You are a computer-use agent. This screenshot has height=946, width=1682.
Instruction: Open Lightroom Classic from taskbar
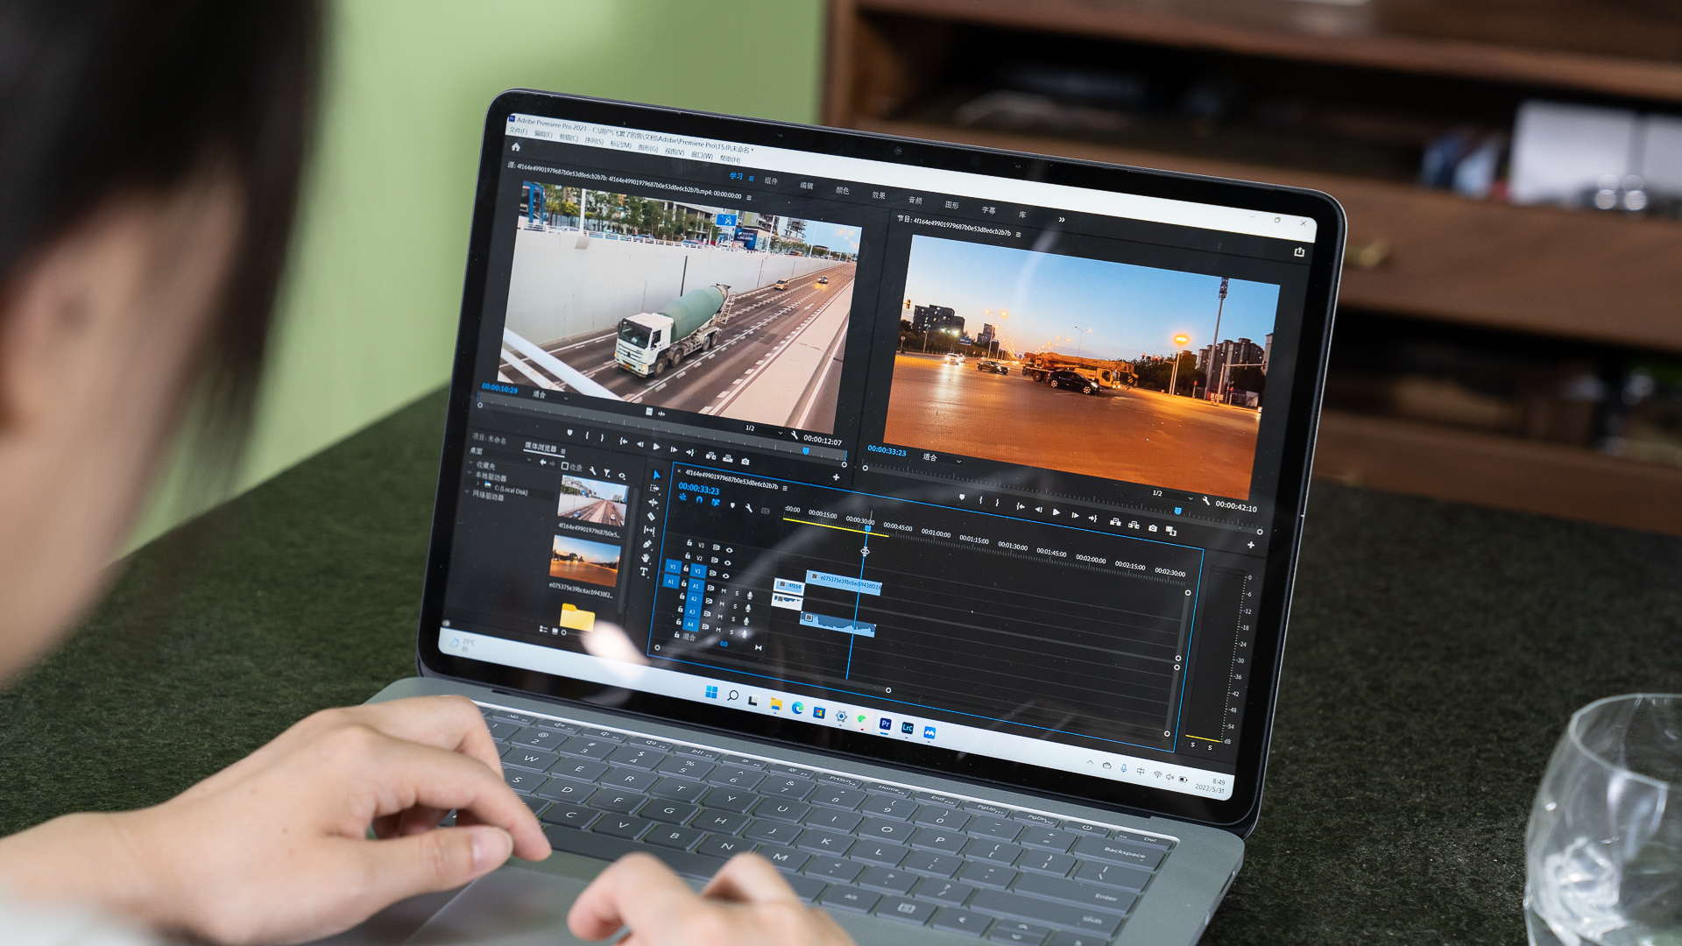click(908, 728)
